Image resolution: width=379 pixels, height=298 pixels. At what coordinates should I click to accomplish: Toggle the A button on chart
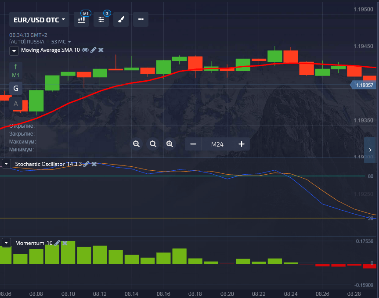pos(16,104)
